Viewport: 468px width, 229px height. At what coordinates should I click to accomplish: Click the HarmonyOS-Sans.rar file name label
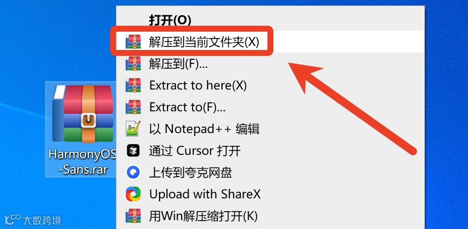[82, 162]
